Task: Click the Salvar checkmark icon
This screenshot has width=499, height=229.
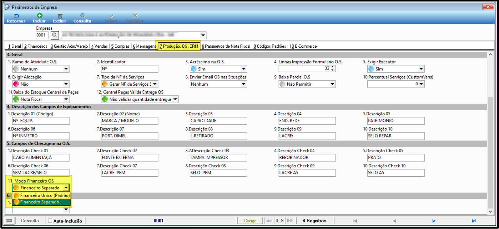Action: (x=111, y=16)
